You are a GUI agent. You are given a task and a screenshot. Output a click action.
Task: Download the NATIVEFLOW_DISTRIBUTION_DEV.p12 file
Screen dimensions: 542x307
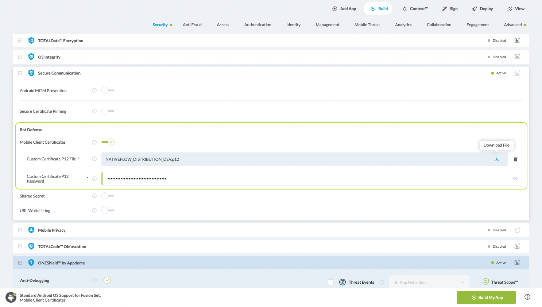tap(496, 159)
